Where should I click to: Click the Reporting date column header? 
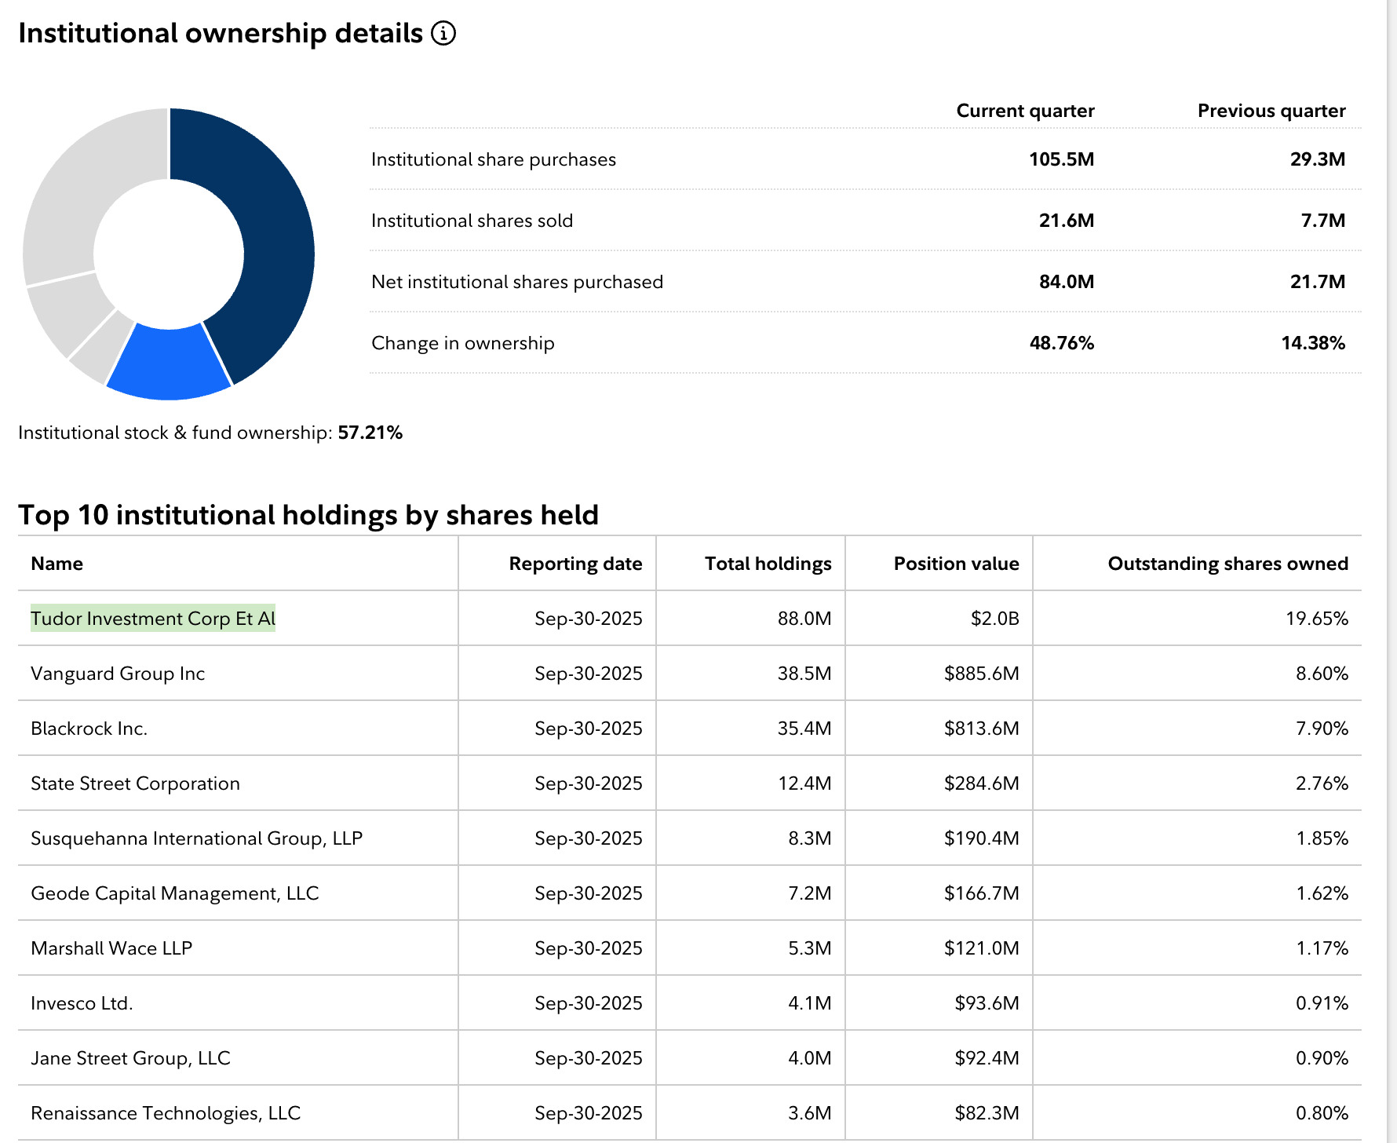tap(575, 564)
